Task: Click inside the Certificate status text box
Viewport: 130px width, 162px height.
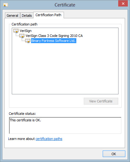Action: [x=65, y=125]
